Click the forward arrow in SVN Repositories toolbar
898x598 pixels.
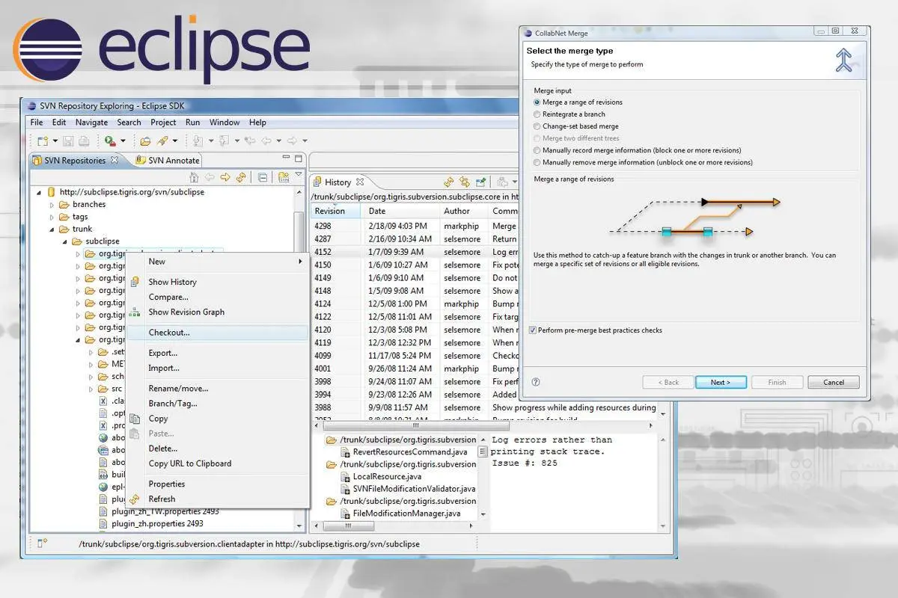click(225, 177)
